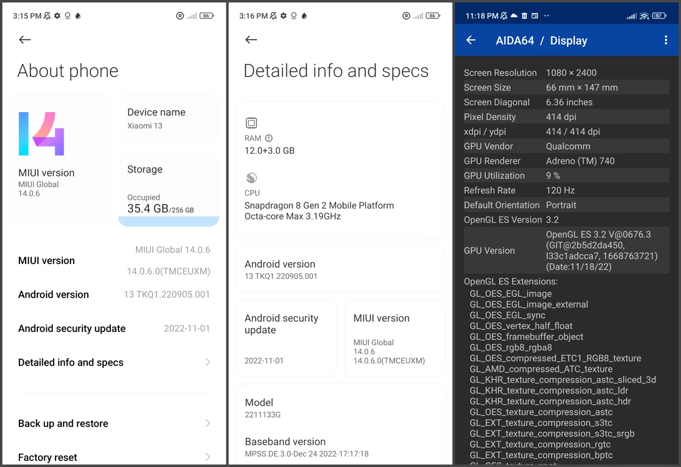
Task: Tap the Refresh Rate row
Action: click(x=566, y=191)
